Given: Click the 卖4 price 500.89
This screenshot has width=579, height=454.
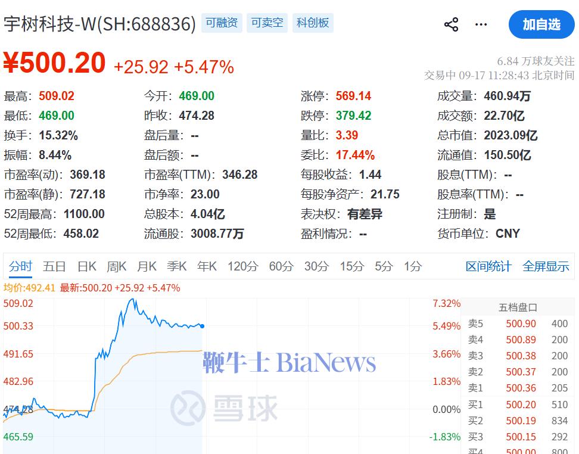Looking at the screenshot, I should (x=521, y=340).
